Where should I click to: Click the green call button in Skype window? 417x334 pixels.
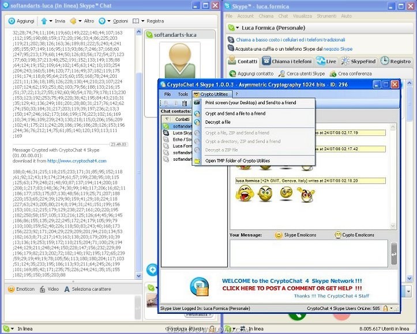pyautogui.click(x=297, y=316)
